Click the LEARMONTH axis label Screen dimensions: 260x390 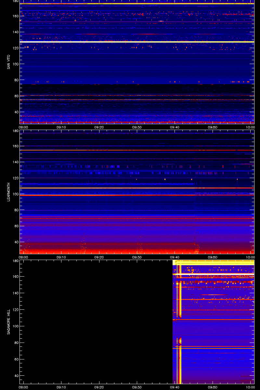pos(8,192)
